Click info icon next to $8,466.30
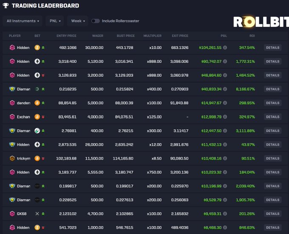Screen dimensions: 289x234 pyautogui.click(x=225, y=228)
